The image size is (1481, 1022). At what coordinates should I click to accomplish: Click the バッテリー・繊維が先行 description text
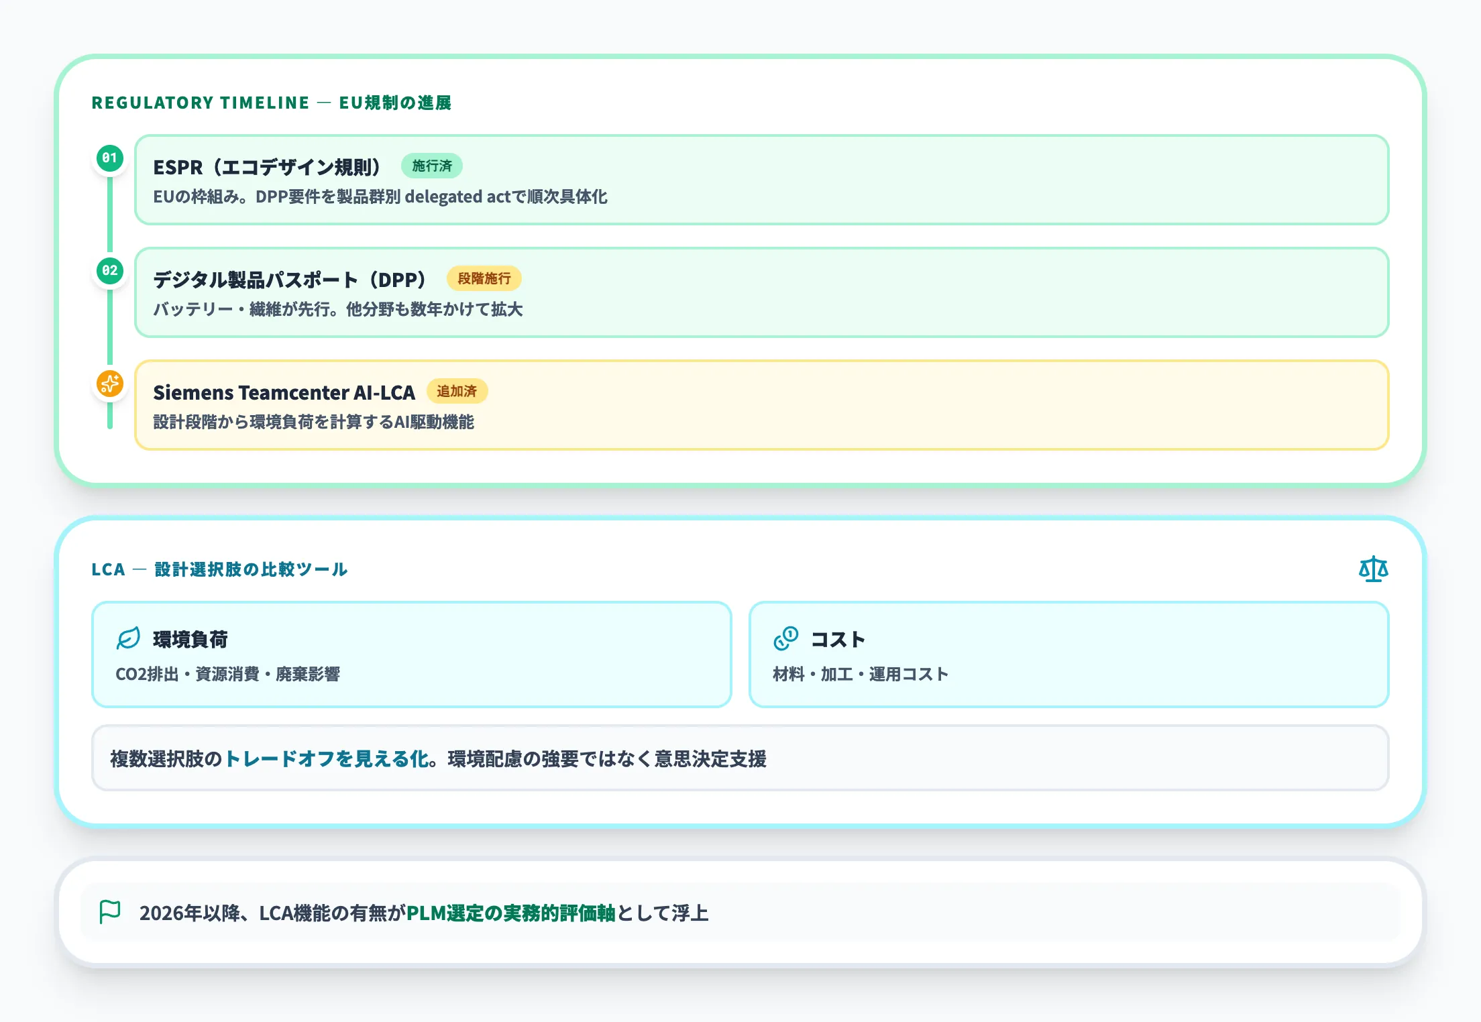point(338,309)
